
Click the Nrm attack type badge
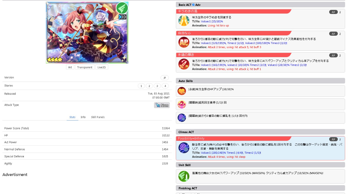pos(162,105)
